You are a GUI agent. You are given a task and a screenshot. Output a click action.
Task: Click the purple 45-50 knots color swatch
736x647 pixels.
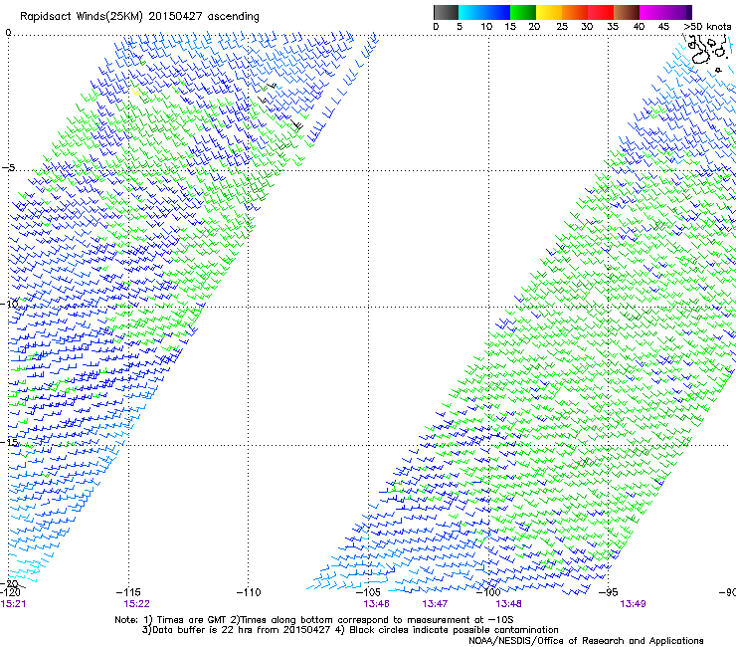pyautogui.click(x=678, y=12)
